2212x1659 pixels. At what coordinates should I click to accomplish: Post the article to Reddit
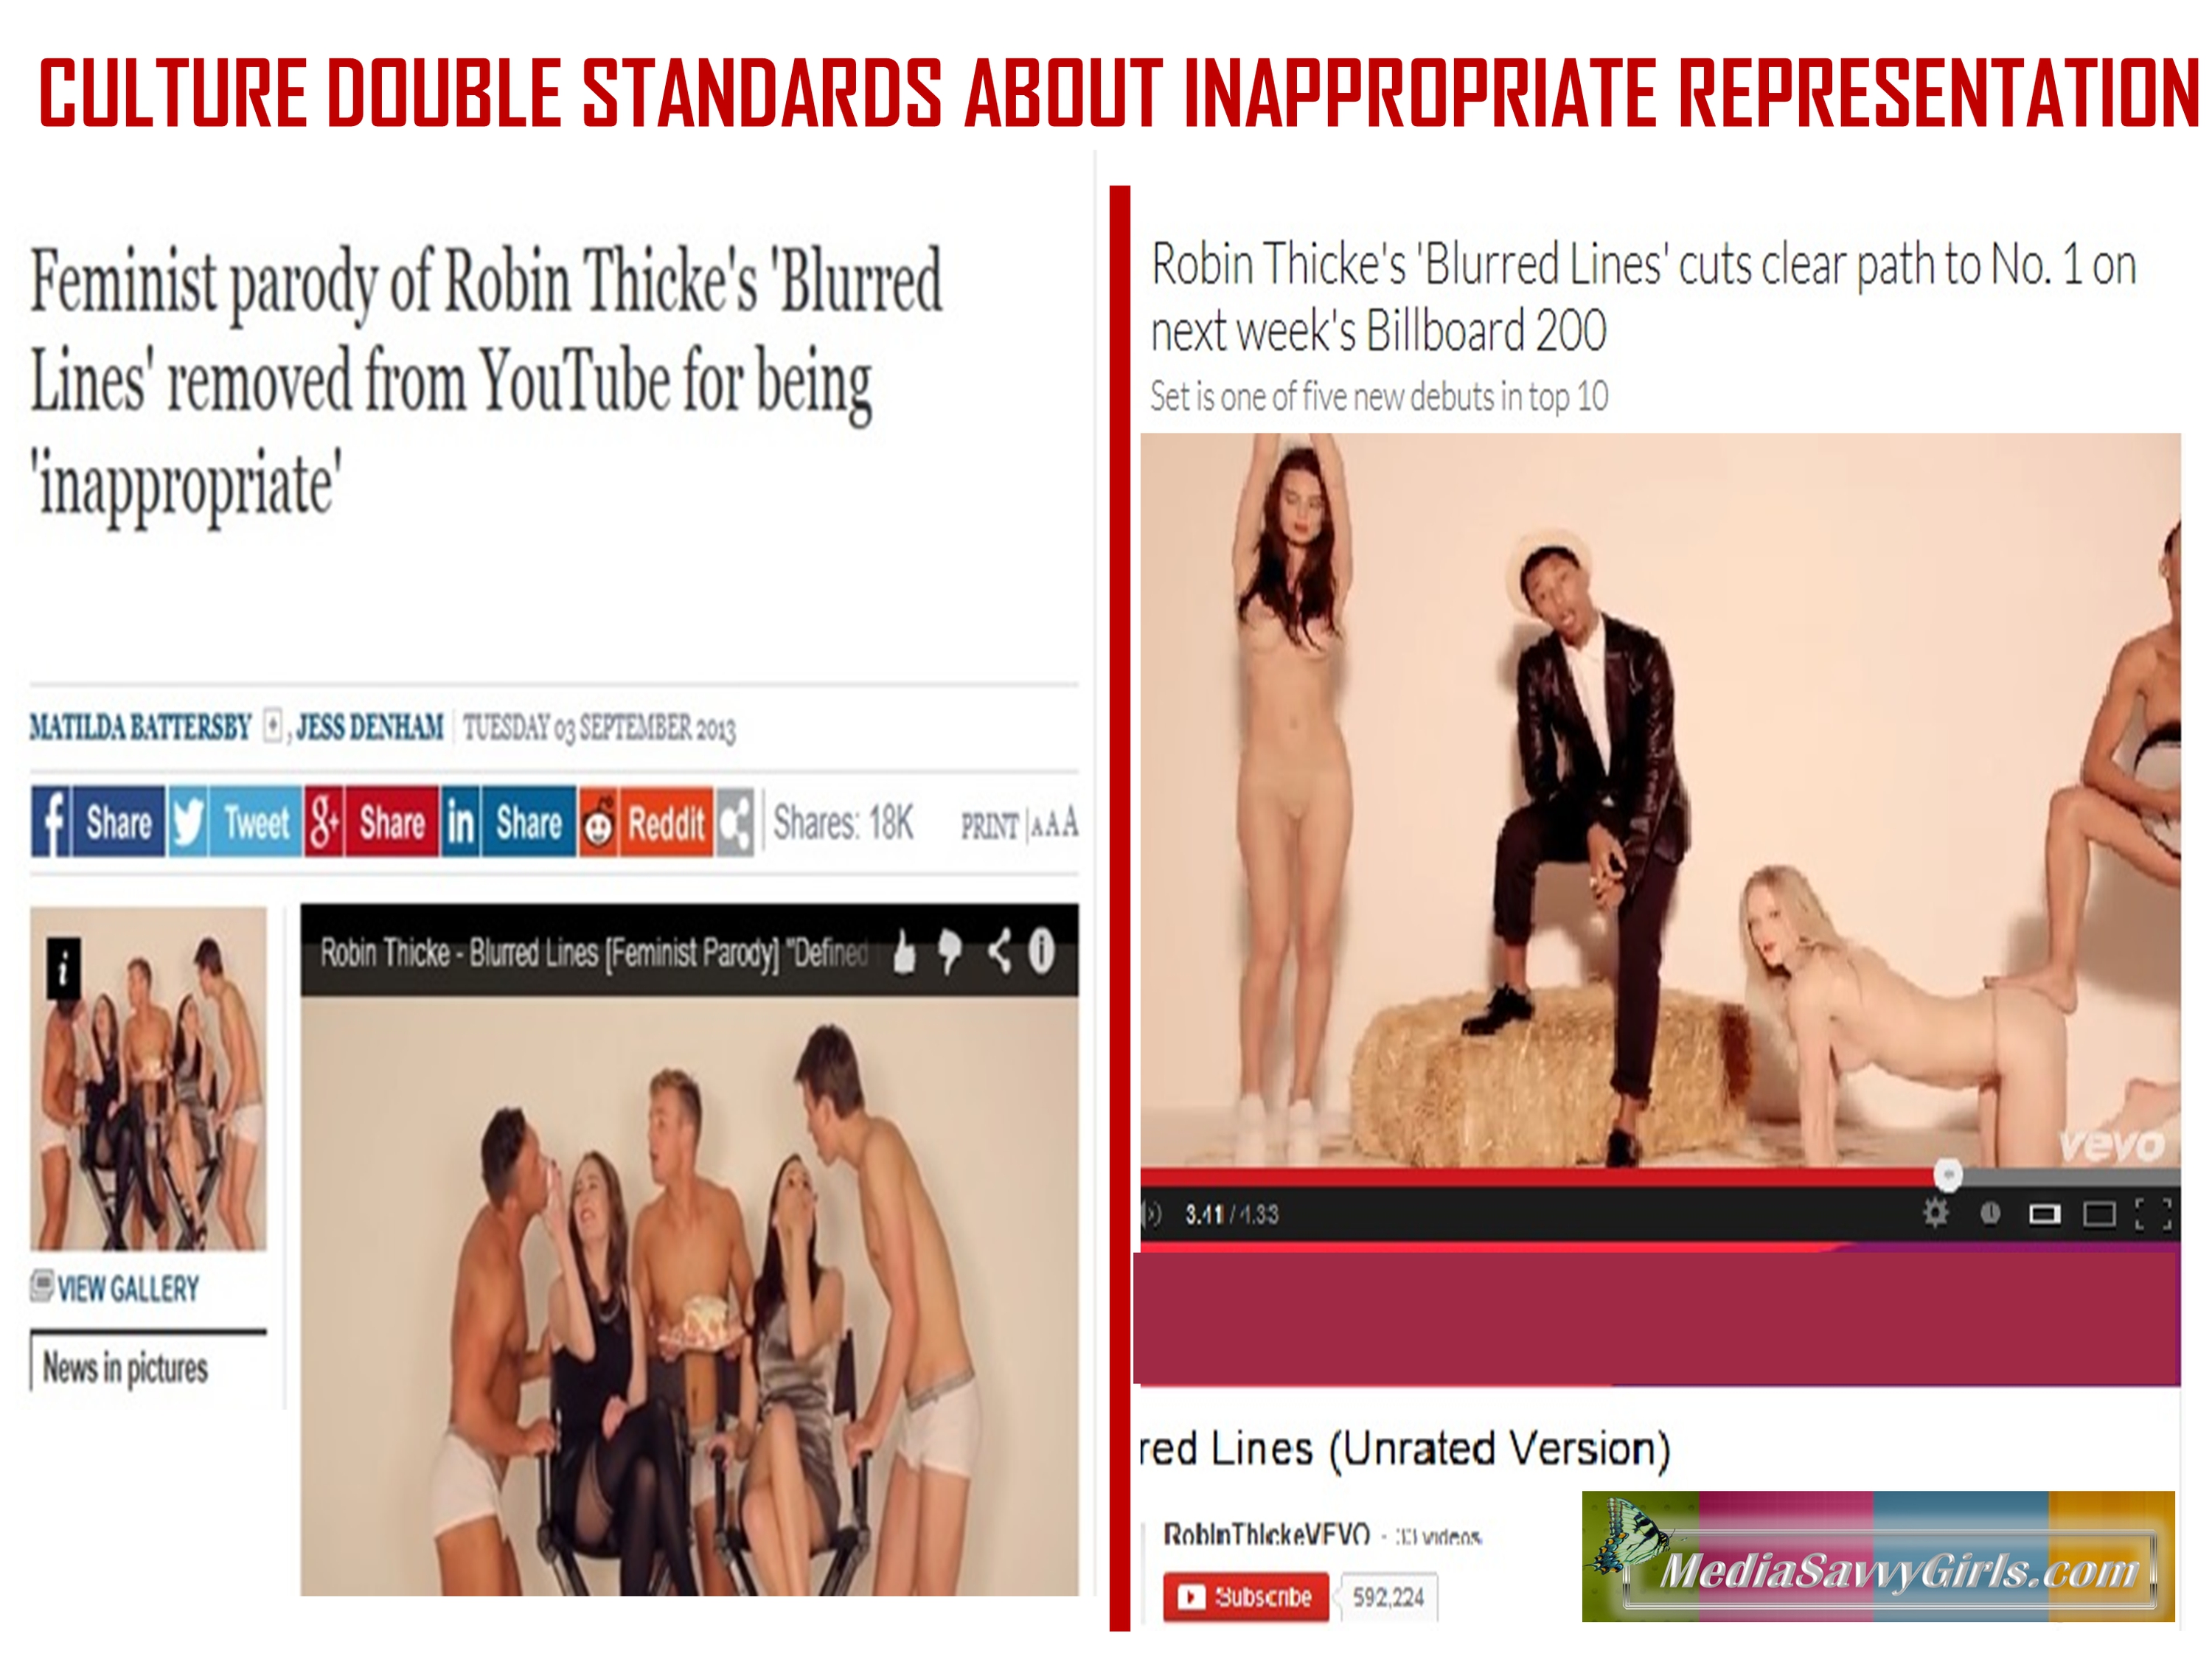(x=646, y=822)
